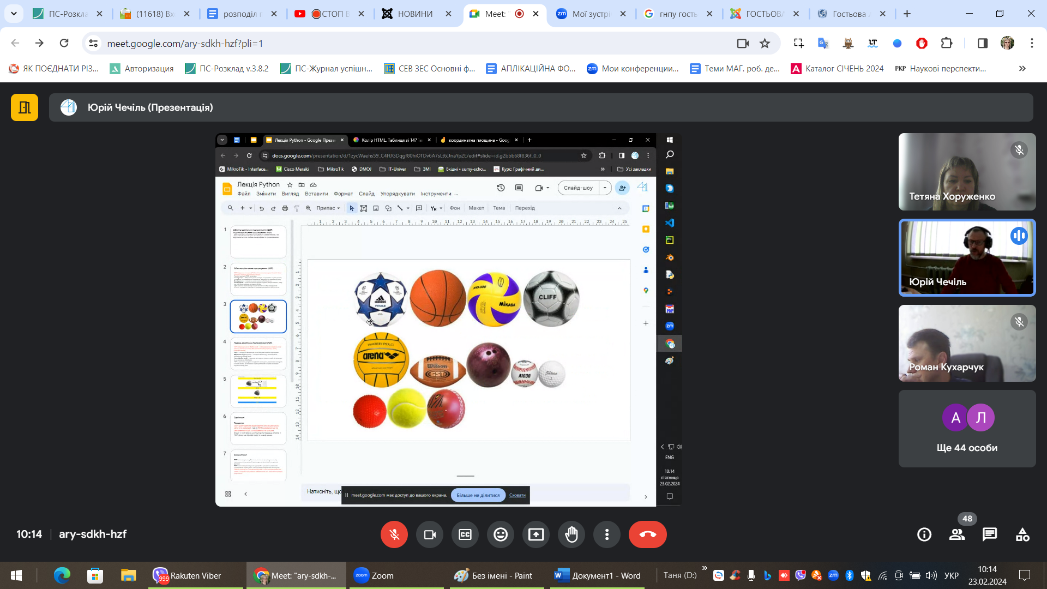The image size is (1047, 589).
Task: Open the in-call chat panel
Action: (990, 534)
